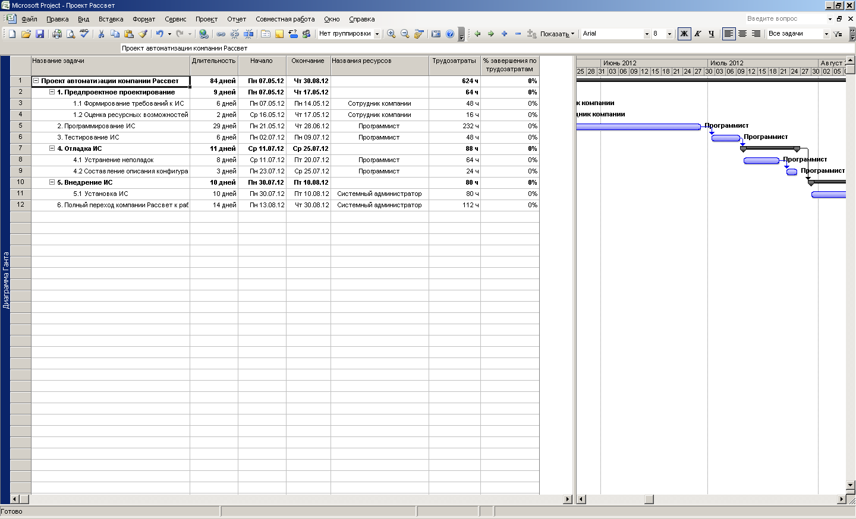Toggle underline Ч formatting
Image resolution: width=856 pixels, height=519 pixels.
pos(711,34)
